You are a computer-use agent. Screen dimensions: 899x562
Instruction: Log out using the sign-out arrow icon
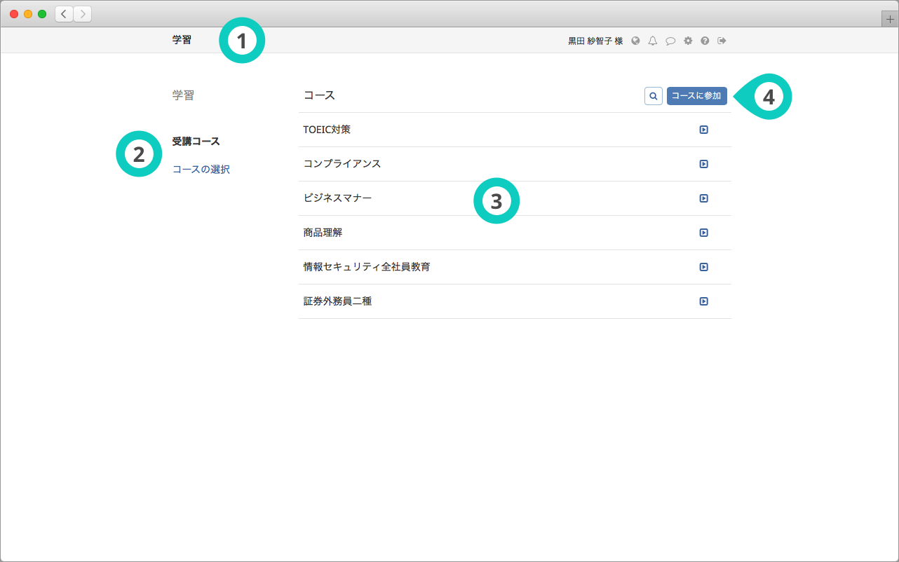point(722,41)
